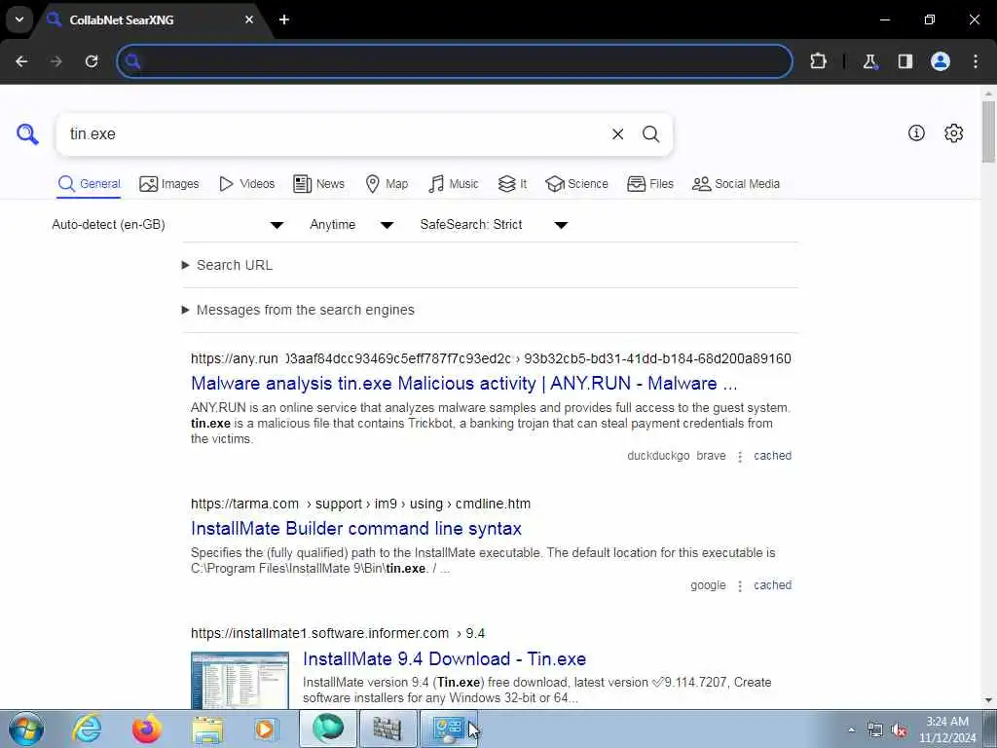Switch to the Social Media category tab
The image size is (997, 748).
(x=736, y=184)
